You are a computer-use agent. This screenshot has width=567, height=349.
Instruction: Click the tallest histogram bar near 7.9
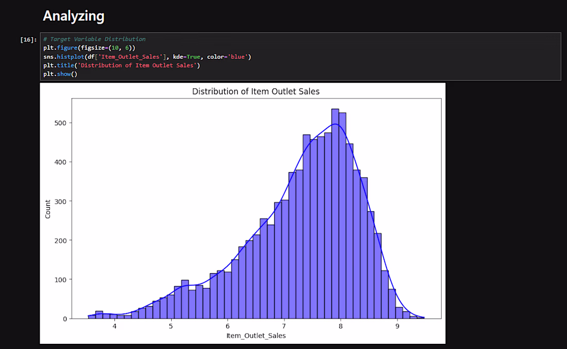335,214
